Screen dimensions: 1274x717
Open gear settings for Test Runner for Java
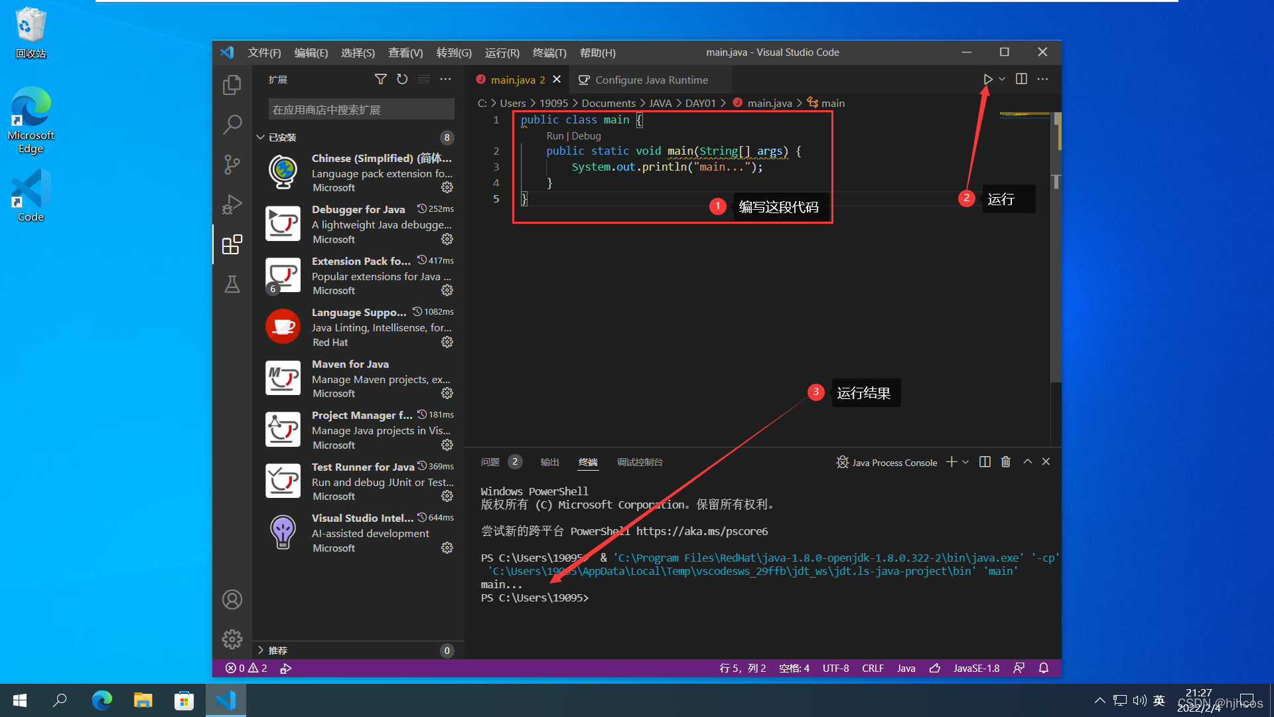click(x=447, y=496)
